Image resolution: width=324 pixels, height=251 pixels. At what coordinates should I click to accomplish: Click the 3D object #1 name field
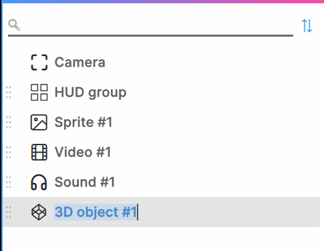96,212
